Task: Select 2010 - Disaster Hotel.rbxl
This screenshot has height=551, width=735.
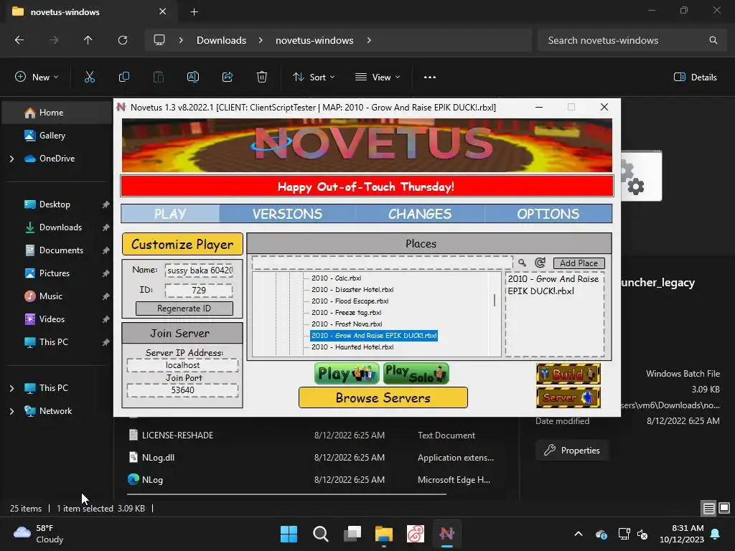Action: [x=352, y=290]
